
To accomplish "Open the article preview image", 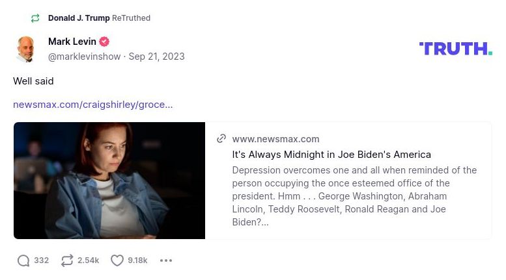I will click(109, 181).
